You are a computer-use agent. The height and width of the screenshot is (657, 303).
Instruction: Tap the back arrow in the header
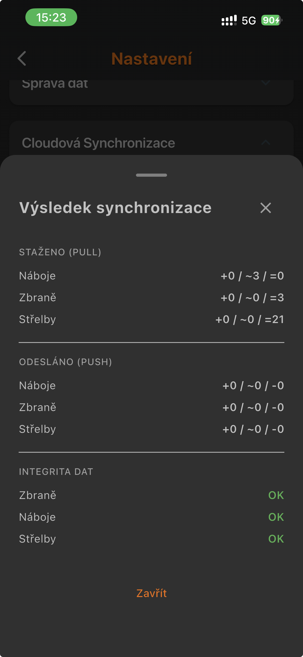click(22, 58)
